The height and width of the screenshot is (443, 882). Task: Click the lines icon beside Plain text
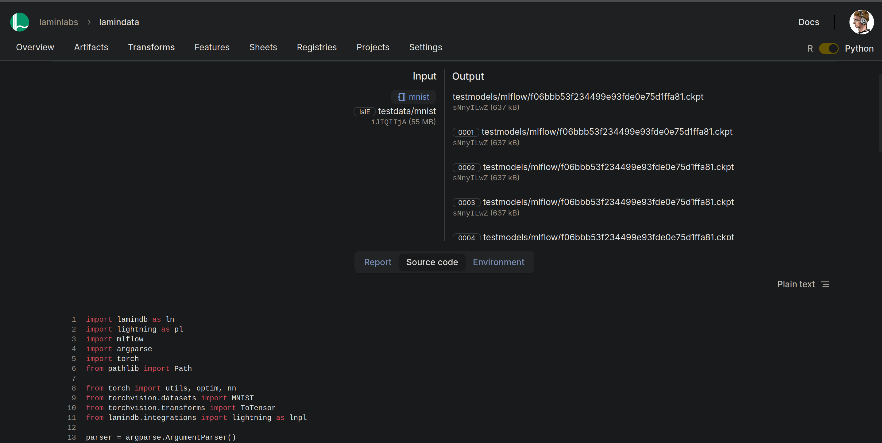(x=825, y=284)
